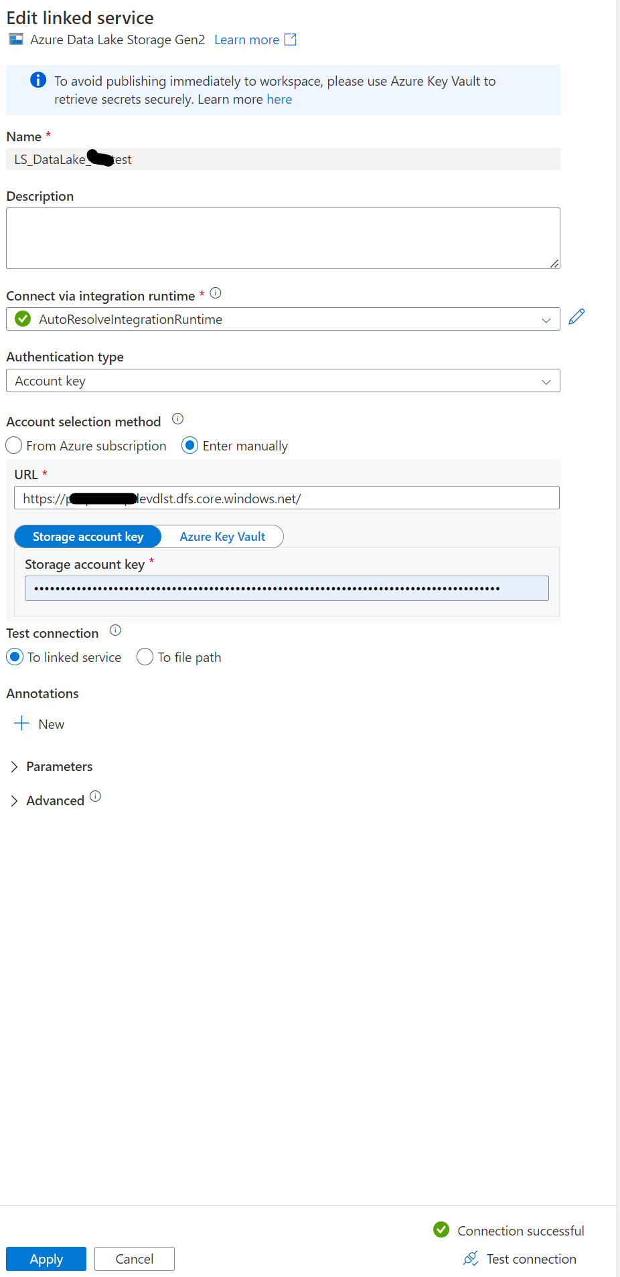Viewport: 620px width, 1277px height.
Task: Click the Azure Data Lake Storage Gen2 icon
Action: tap(16, 39)
